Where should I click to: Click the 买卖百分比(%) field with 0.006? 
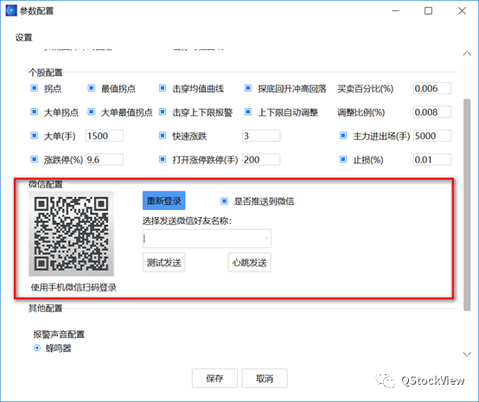[432, 88]
